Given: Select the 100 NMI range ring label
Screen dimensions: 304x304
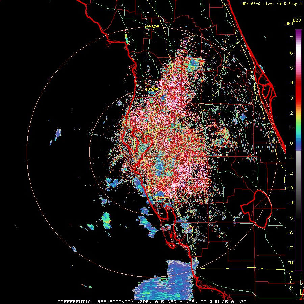Looking at the screenshot, I should (x=152, y=27).
